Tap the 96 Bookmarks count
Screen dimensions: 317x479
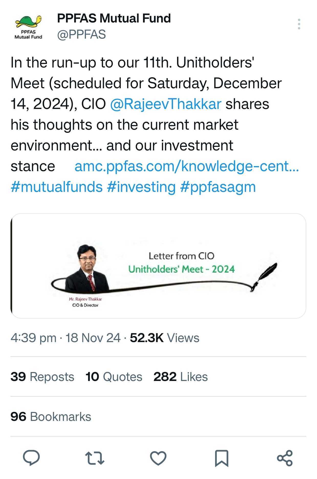(51, 417)
